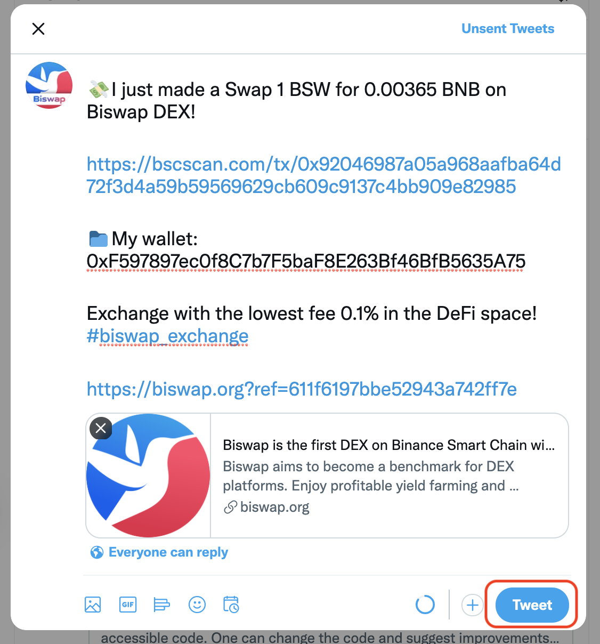
Task: Click the globe icon beside reply settings
Action: pyautogui.click(x=97, y=552)
